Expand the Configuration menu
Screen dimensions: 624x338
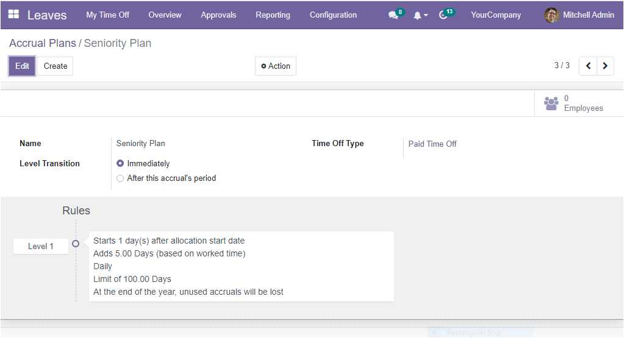coord(333,15)
